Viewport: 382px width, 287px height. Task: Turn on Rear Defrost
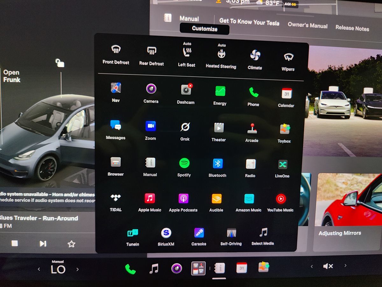tap(152, 55)
